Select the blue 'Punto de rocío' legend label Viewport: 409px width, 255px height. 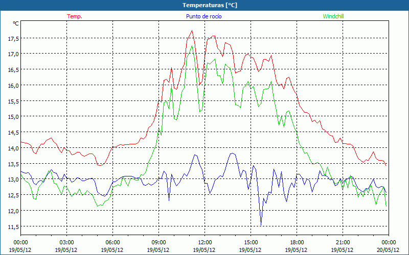click(203, 16)
